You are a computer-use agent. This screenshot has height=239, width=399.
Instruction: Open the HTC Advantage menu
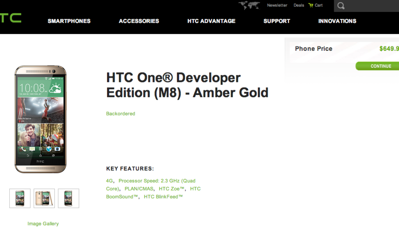(x=211, y=21)
